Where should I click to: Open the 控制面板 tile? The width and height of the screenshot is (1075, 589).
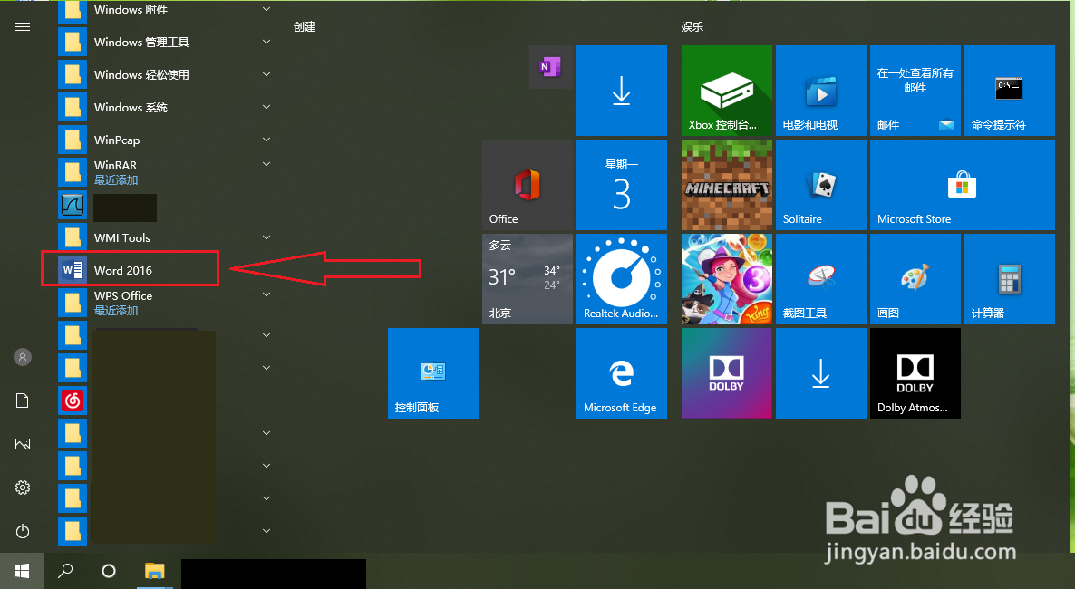[x=432, y=373]
